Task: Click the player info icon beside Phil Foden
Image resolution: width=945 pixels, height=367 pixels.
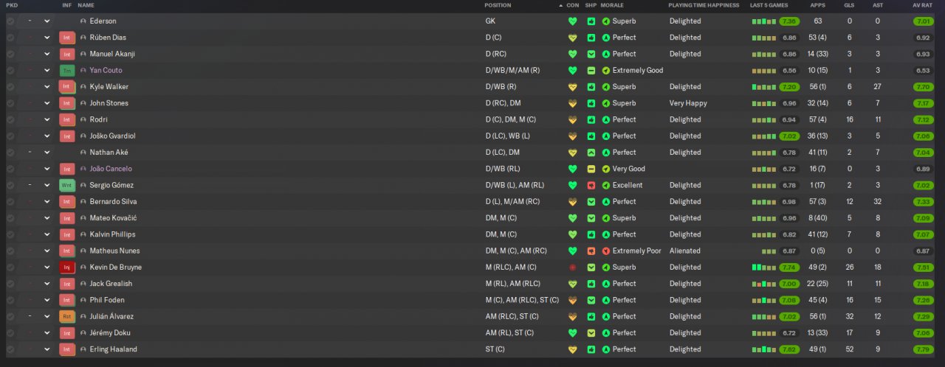Action: click(x=83, y=300)
